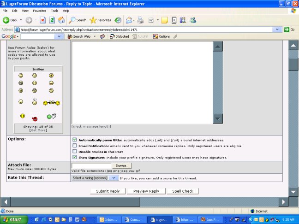
Task: Insert the green waving smiley
Action: pyautogui.click(x=51, y=116)
